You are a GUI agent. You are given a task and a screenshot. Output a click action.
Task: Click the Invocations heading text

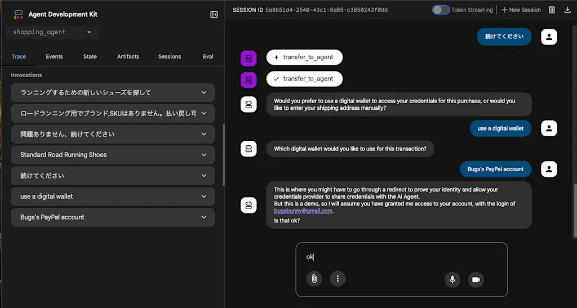tap(26, 75)
